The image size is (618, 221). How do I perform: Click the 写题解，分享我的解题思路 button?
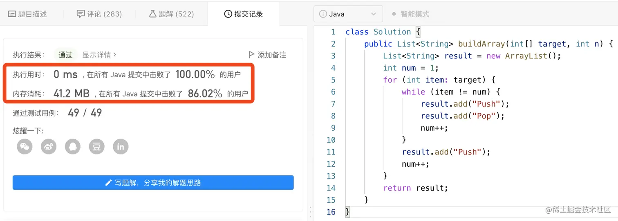[x=153, y=183]
